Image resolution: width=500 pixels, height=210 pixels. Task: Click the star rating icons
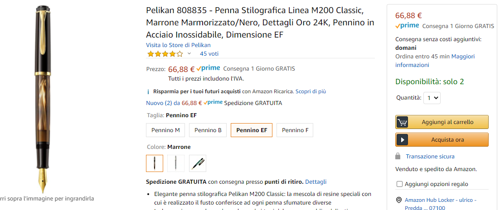165,54
